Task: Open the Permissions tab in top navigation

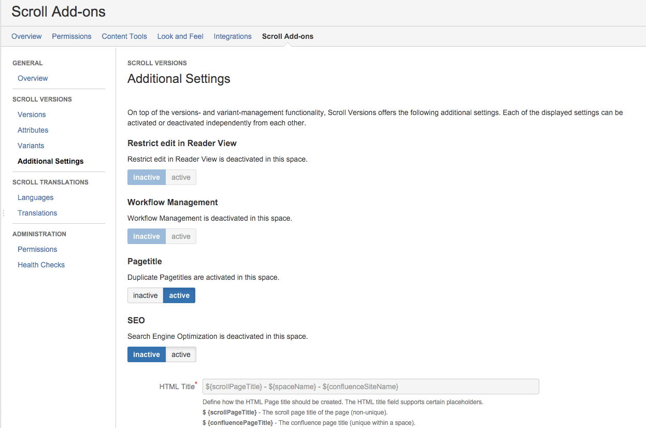Action: pos(71,36)
